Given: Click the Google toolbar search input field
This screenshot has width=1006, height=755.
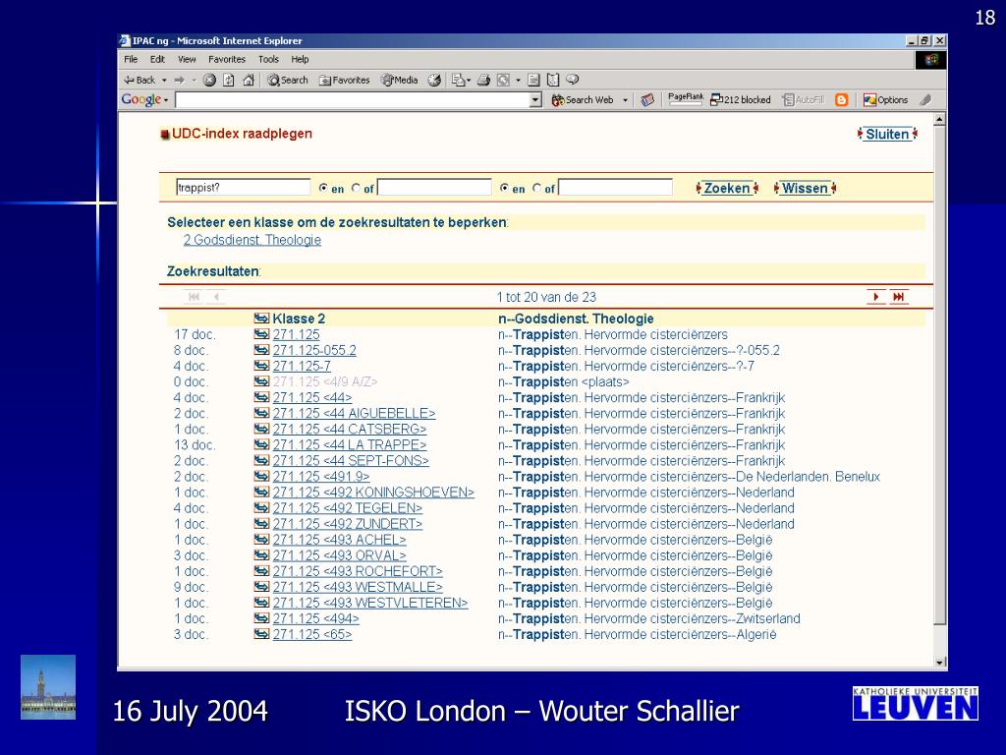Looking at the screenshot, I should click(353, 100).
